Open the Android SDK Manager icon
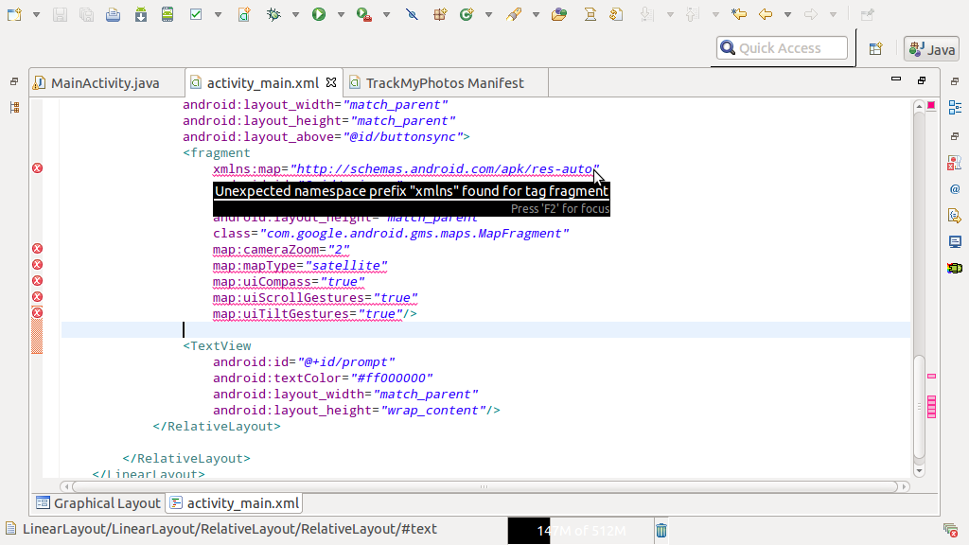This screenshot has height=545, width=969. click(141, 14)
